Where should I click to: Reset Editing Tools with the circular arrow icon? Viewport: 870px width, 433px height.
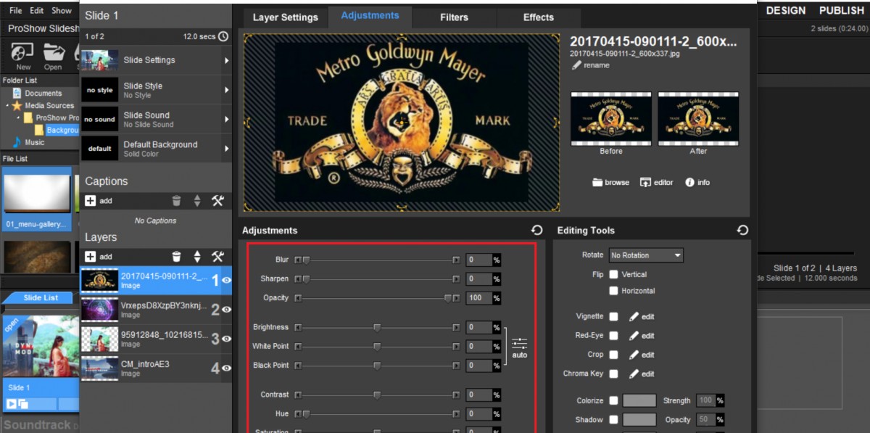click(742, 230)
